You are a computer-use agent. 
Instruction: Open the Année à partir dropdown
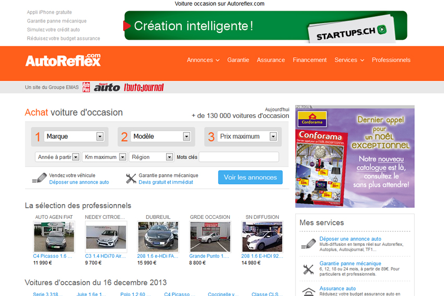57,157
